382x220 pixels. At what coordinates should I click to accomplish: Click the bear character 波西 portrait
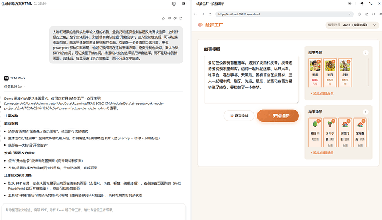[x=330, y=65]
